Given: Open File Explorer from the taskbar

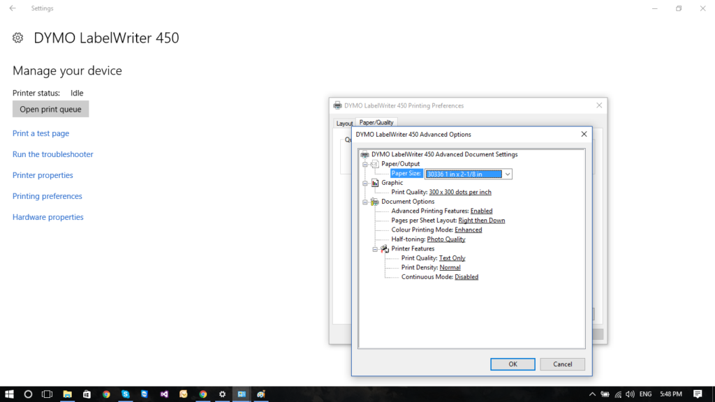Looking at the screenshot, I should [68, 394].
